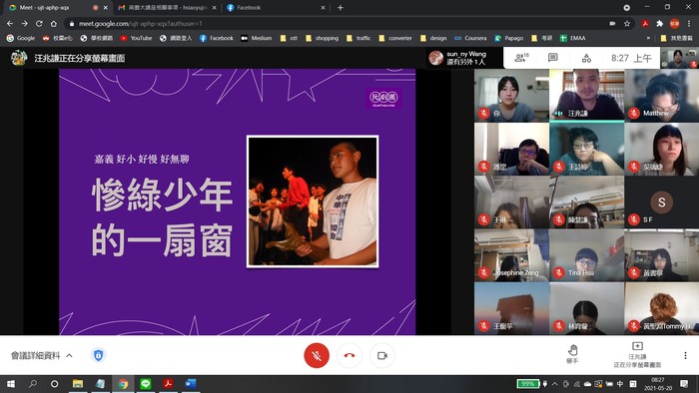
Task: Open the Acrobat extension icon
Action: 645,24
